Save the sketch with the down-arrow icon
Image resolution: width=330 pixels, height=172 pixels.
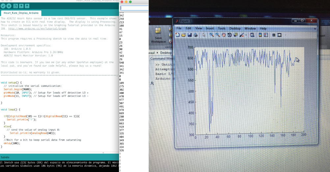[x=27, y=6]
